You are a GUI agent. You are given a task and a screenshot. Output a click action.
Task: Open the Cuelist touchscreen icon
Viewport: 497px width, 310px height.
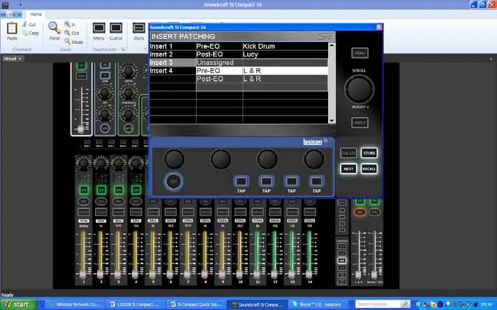pos(116,28)
